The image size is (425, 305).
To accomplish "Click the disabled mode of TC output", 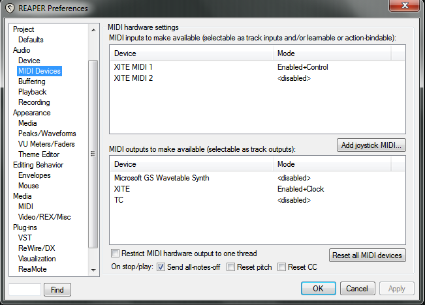I will 294,199.
